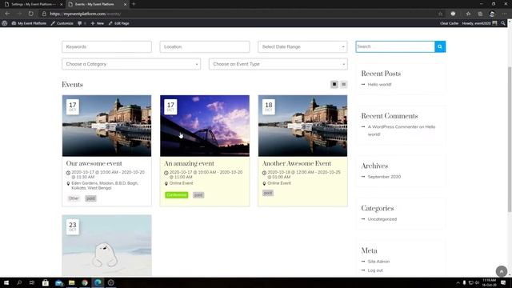Open the notification center icon
The width and height of the screenshot is (512, 288).
(503, 282)
